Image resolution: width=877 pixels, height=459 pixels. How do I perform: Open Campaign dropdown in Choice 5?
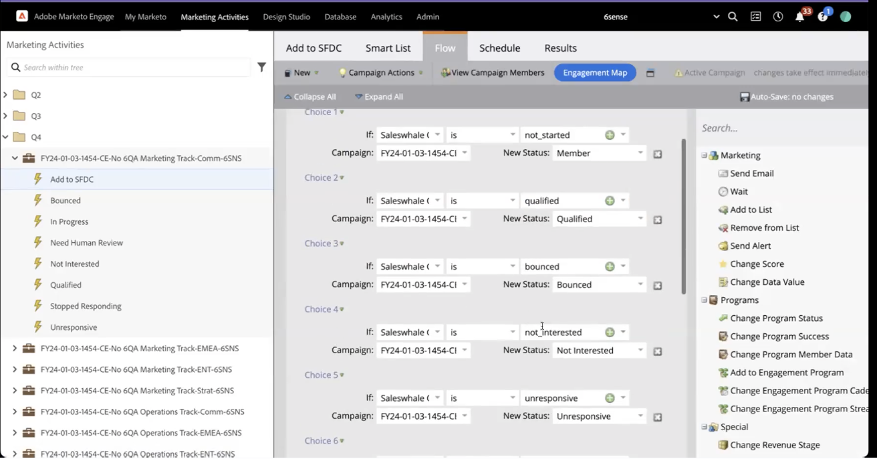[423, 416]
